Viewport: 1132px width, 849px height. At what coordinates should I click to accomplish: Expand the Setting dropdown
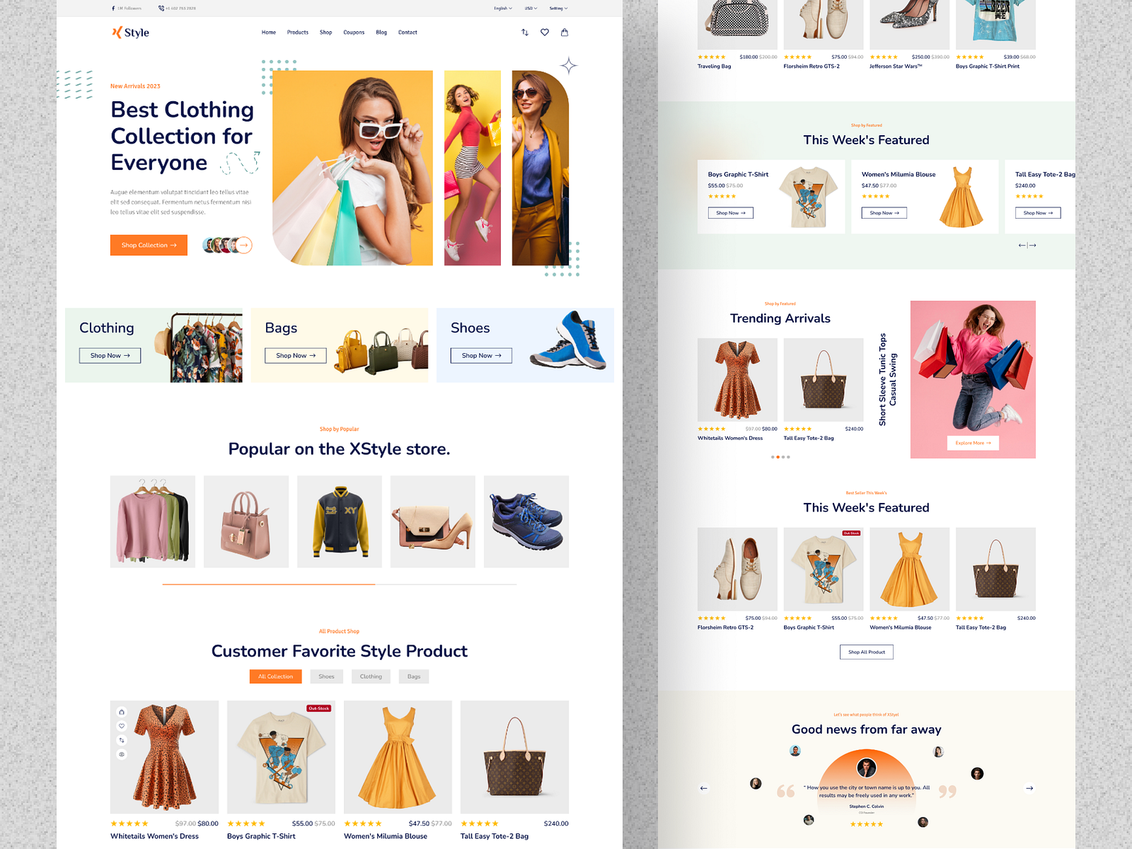[557, 8]
